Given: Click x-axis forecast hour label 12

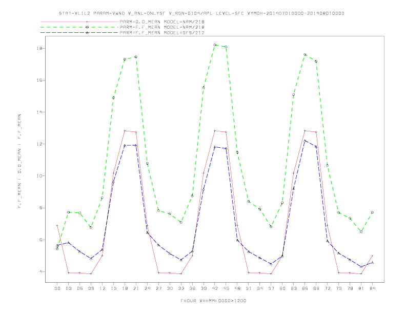Looking at the screenshot, I should tap(103, 288).
